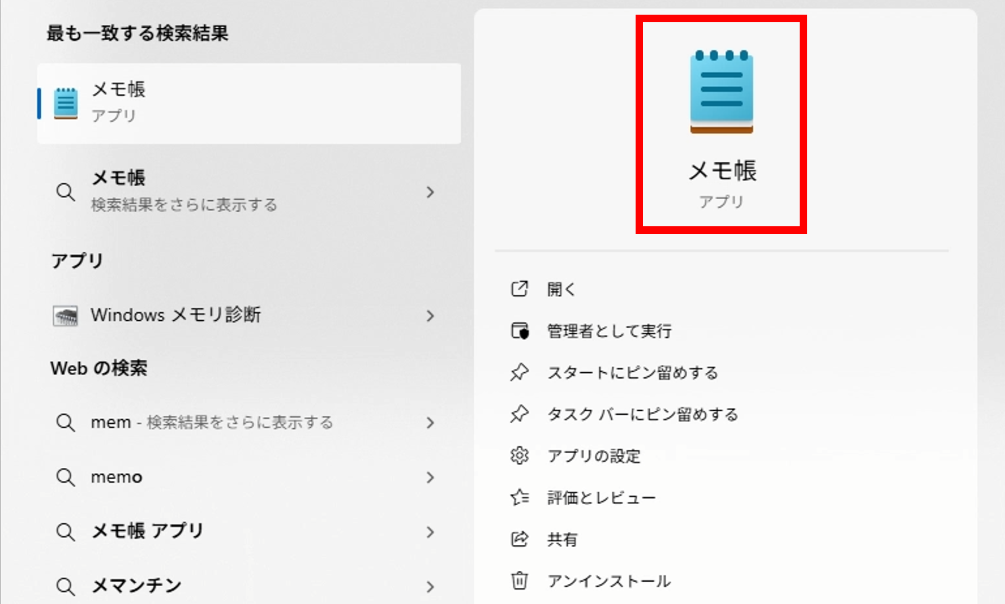The image size is (1005, 604).
Task: Expand the Windows メモリ診断 chevron arrow
Action: [x=430, y=315]
